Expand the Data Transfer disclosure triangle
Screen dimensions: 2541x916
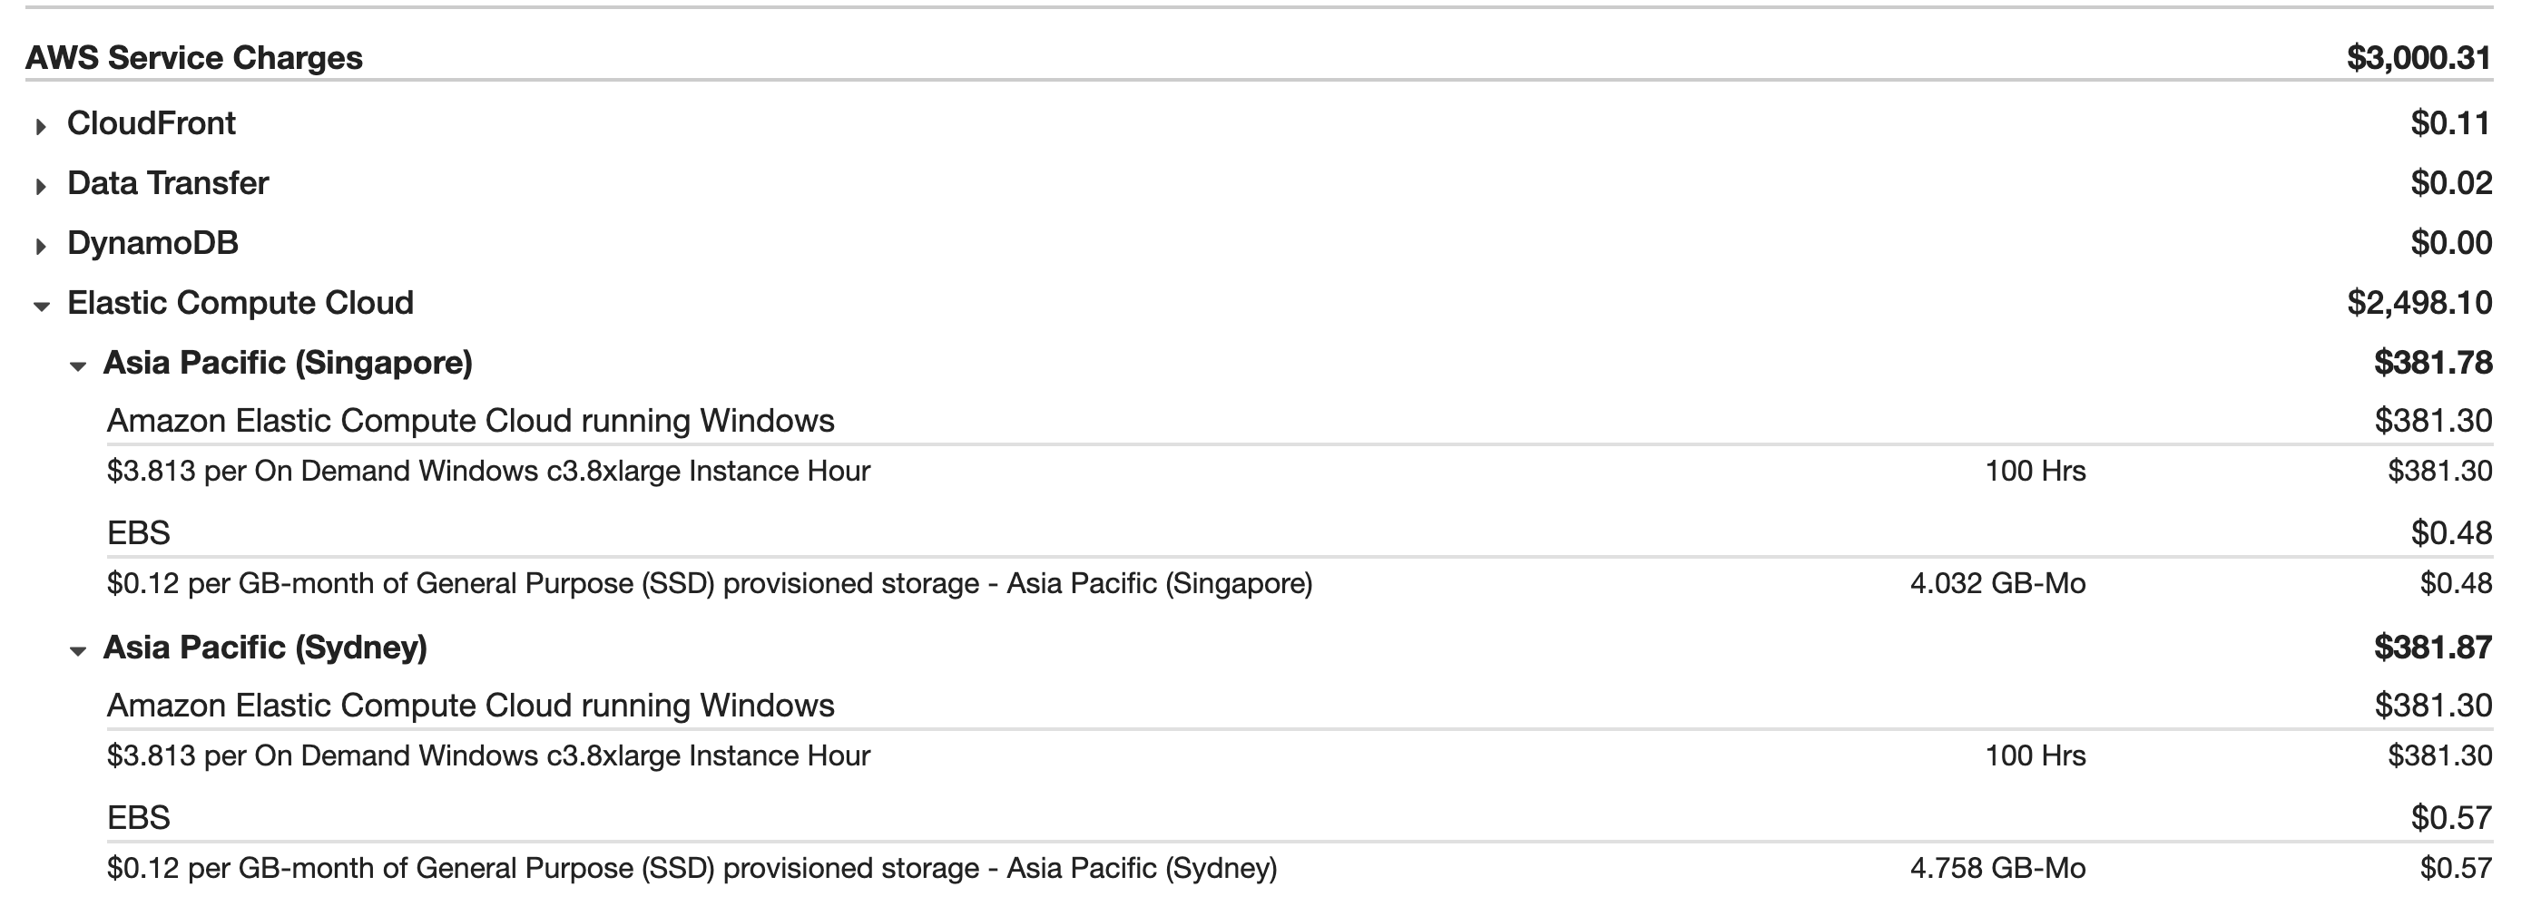(x=41, y=186)
